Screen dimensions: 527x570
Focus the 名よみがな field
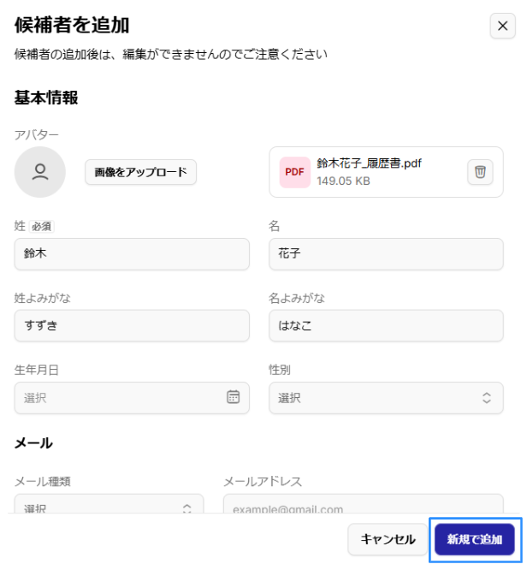point(386,325)
